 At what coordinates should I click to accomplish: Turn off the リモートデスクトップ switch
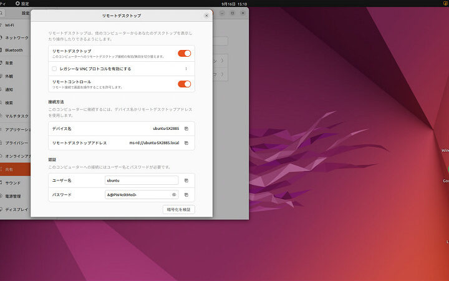coord(184,53)
